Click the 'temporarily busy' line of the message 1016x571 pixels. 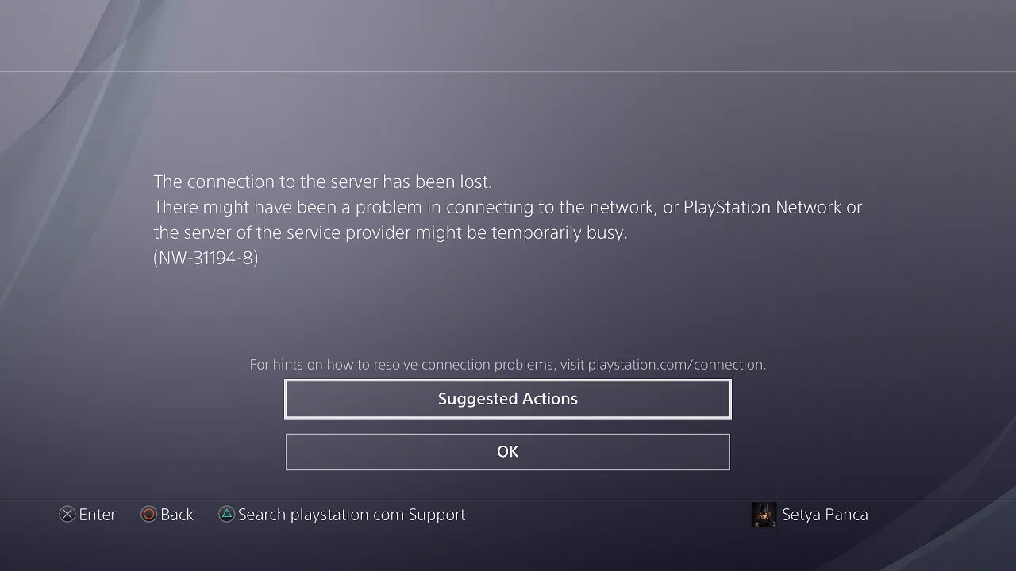point(391,232)
